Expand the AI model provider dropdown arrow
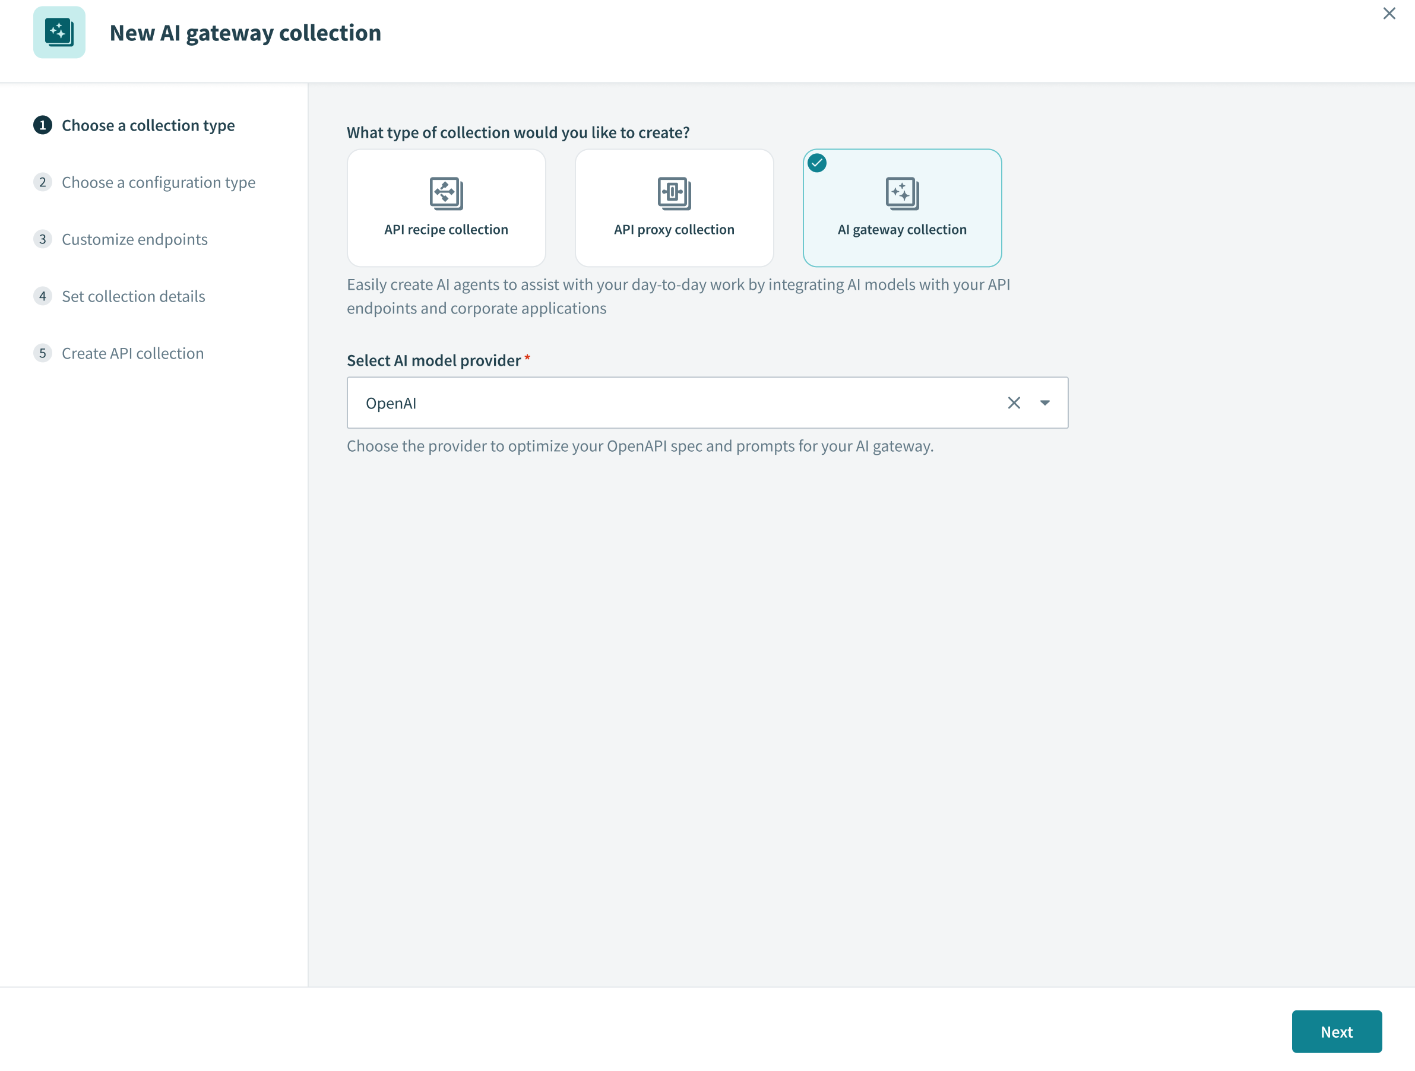This screenshot has height=1071, width=1415. point(1044,403)
